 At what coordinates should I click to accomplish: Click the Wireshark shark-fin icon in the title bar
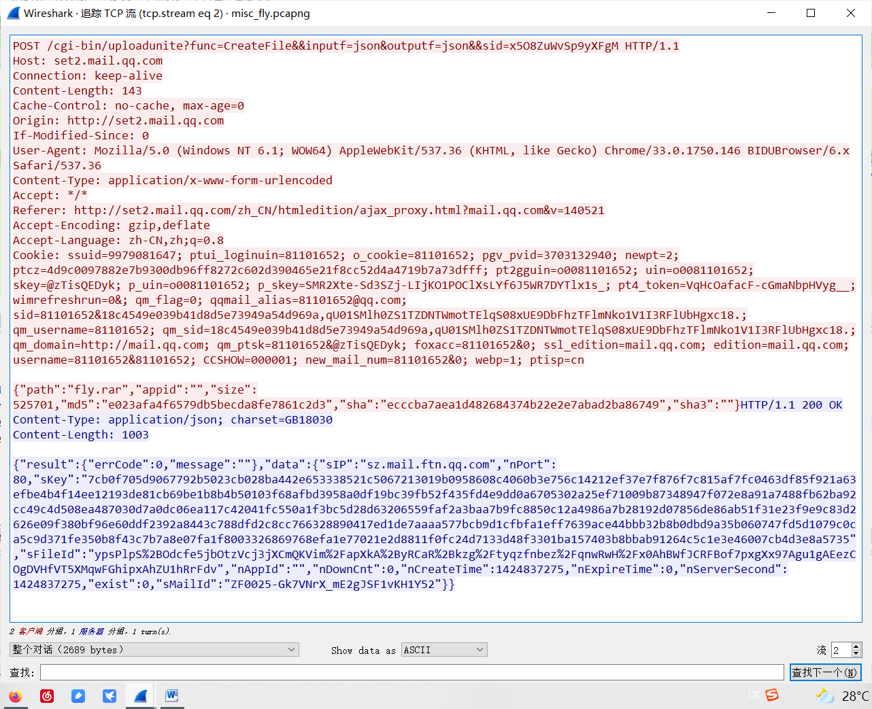[13, 13]
